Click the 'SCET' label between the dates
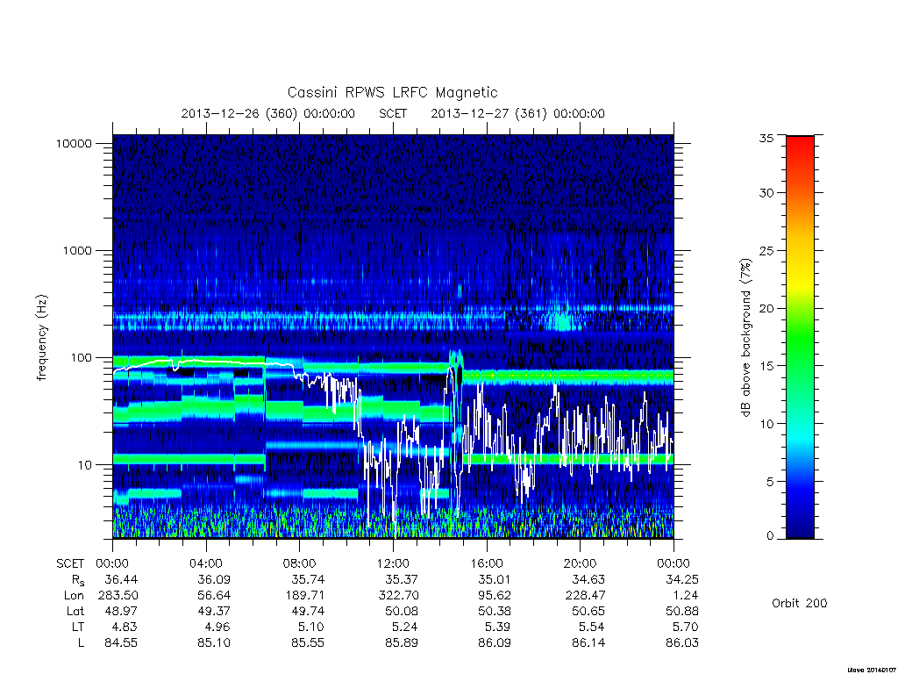898x674 pixels. click(x=393, y=113)
